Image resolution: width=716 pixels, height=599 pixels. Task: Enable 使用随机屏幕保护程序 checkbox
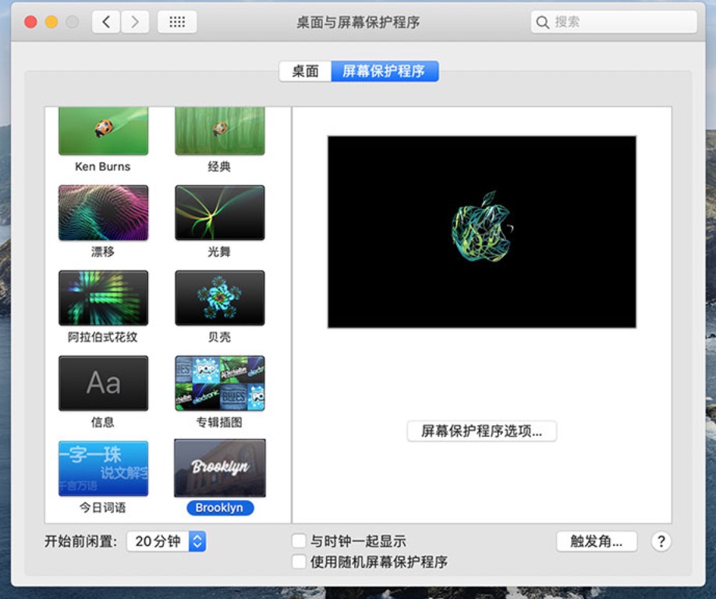pyautogui.click(x=299, y=562)
